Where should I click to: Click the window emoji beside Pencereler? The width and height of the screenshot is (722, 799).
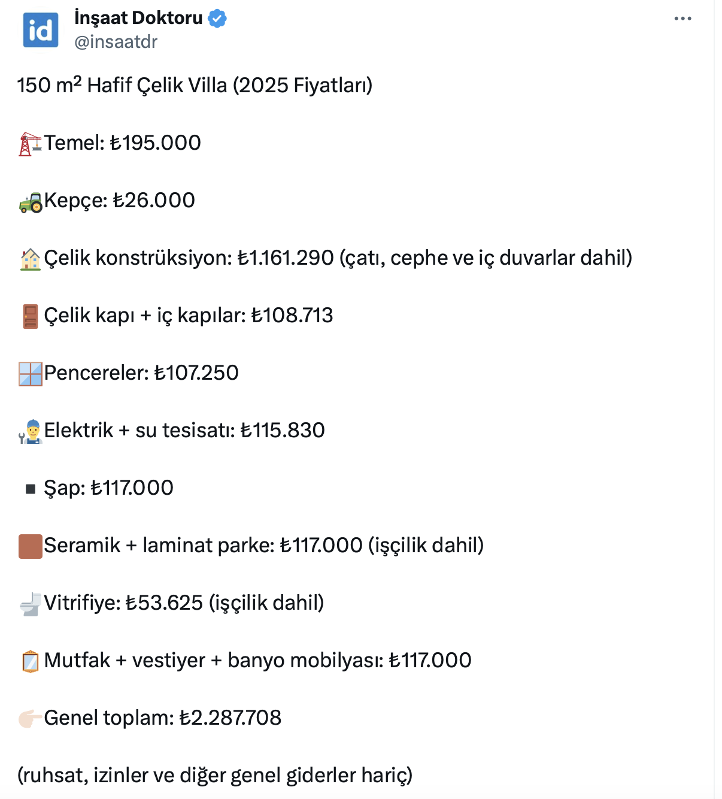(x=30, y=374)
